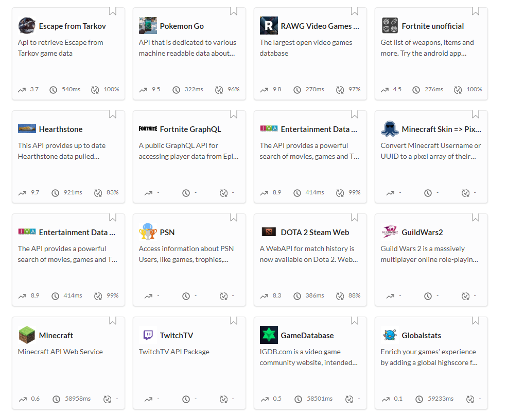Bookmark the GuildWars2 API card

coord(475,218)
